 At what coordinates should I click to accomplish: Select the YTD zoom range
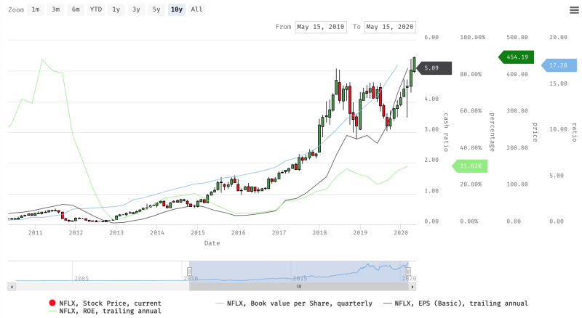(96, 9)
